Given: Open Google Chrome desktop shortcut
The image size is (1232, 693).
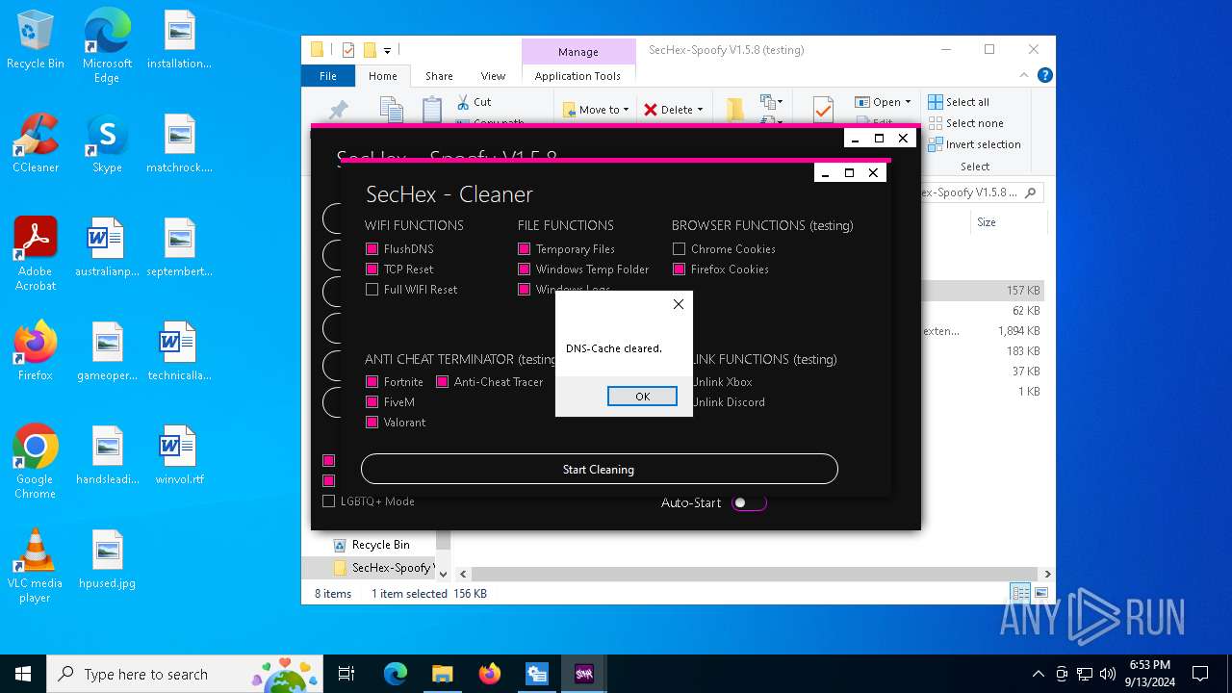Looking at the screenshot, I should point(36,462).
